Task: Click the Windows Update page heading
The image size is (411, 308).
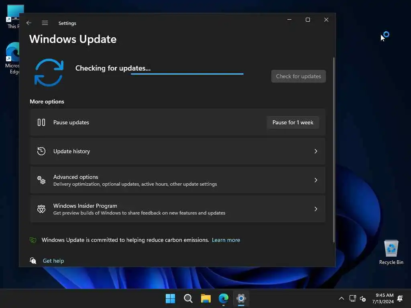Action: point(73,39)
